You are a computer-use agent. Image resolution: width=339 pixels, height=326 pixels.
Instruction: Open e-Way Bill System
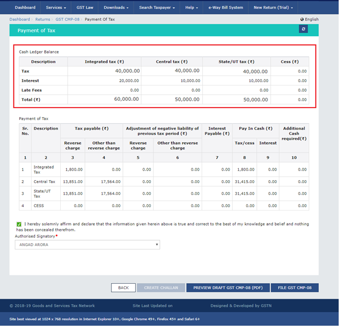click(x=225, y=7)
